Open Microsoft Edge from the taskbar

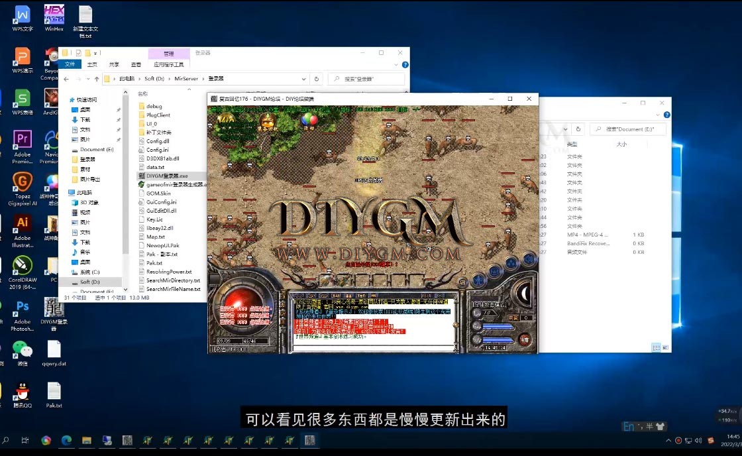[x=66, y=440]
